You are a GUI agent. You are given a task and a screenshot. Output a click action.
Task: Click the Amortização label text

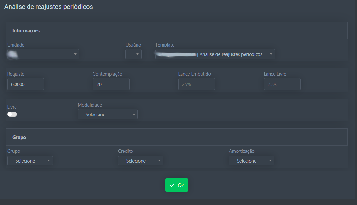coord(241,151)
